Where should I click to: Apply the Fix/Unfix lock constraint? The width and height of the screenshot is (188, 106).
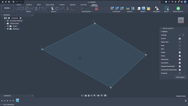point(97,9)
